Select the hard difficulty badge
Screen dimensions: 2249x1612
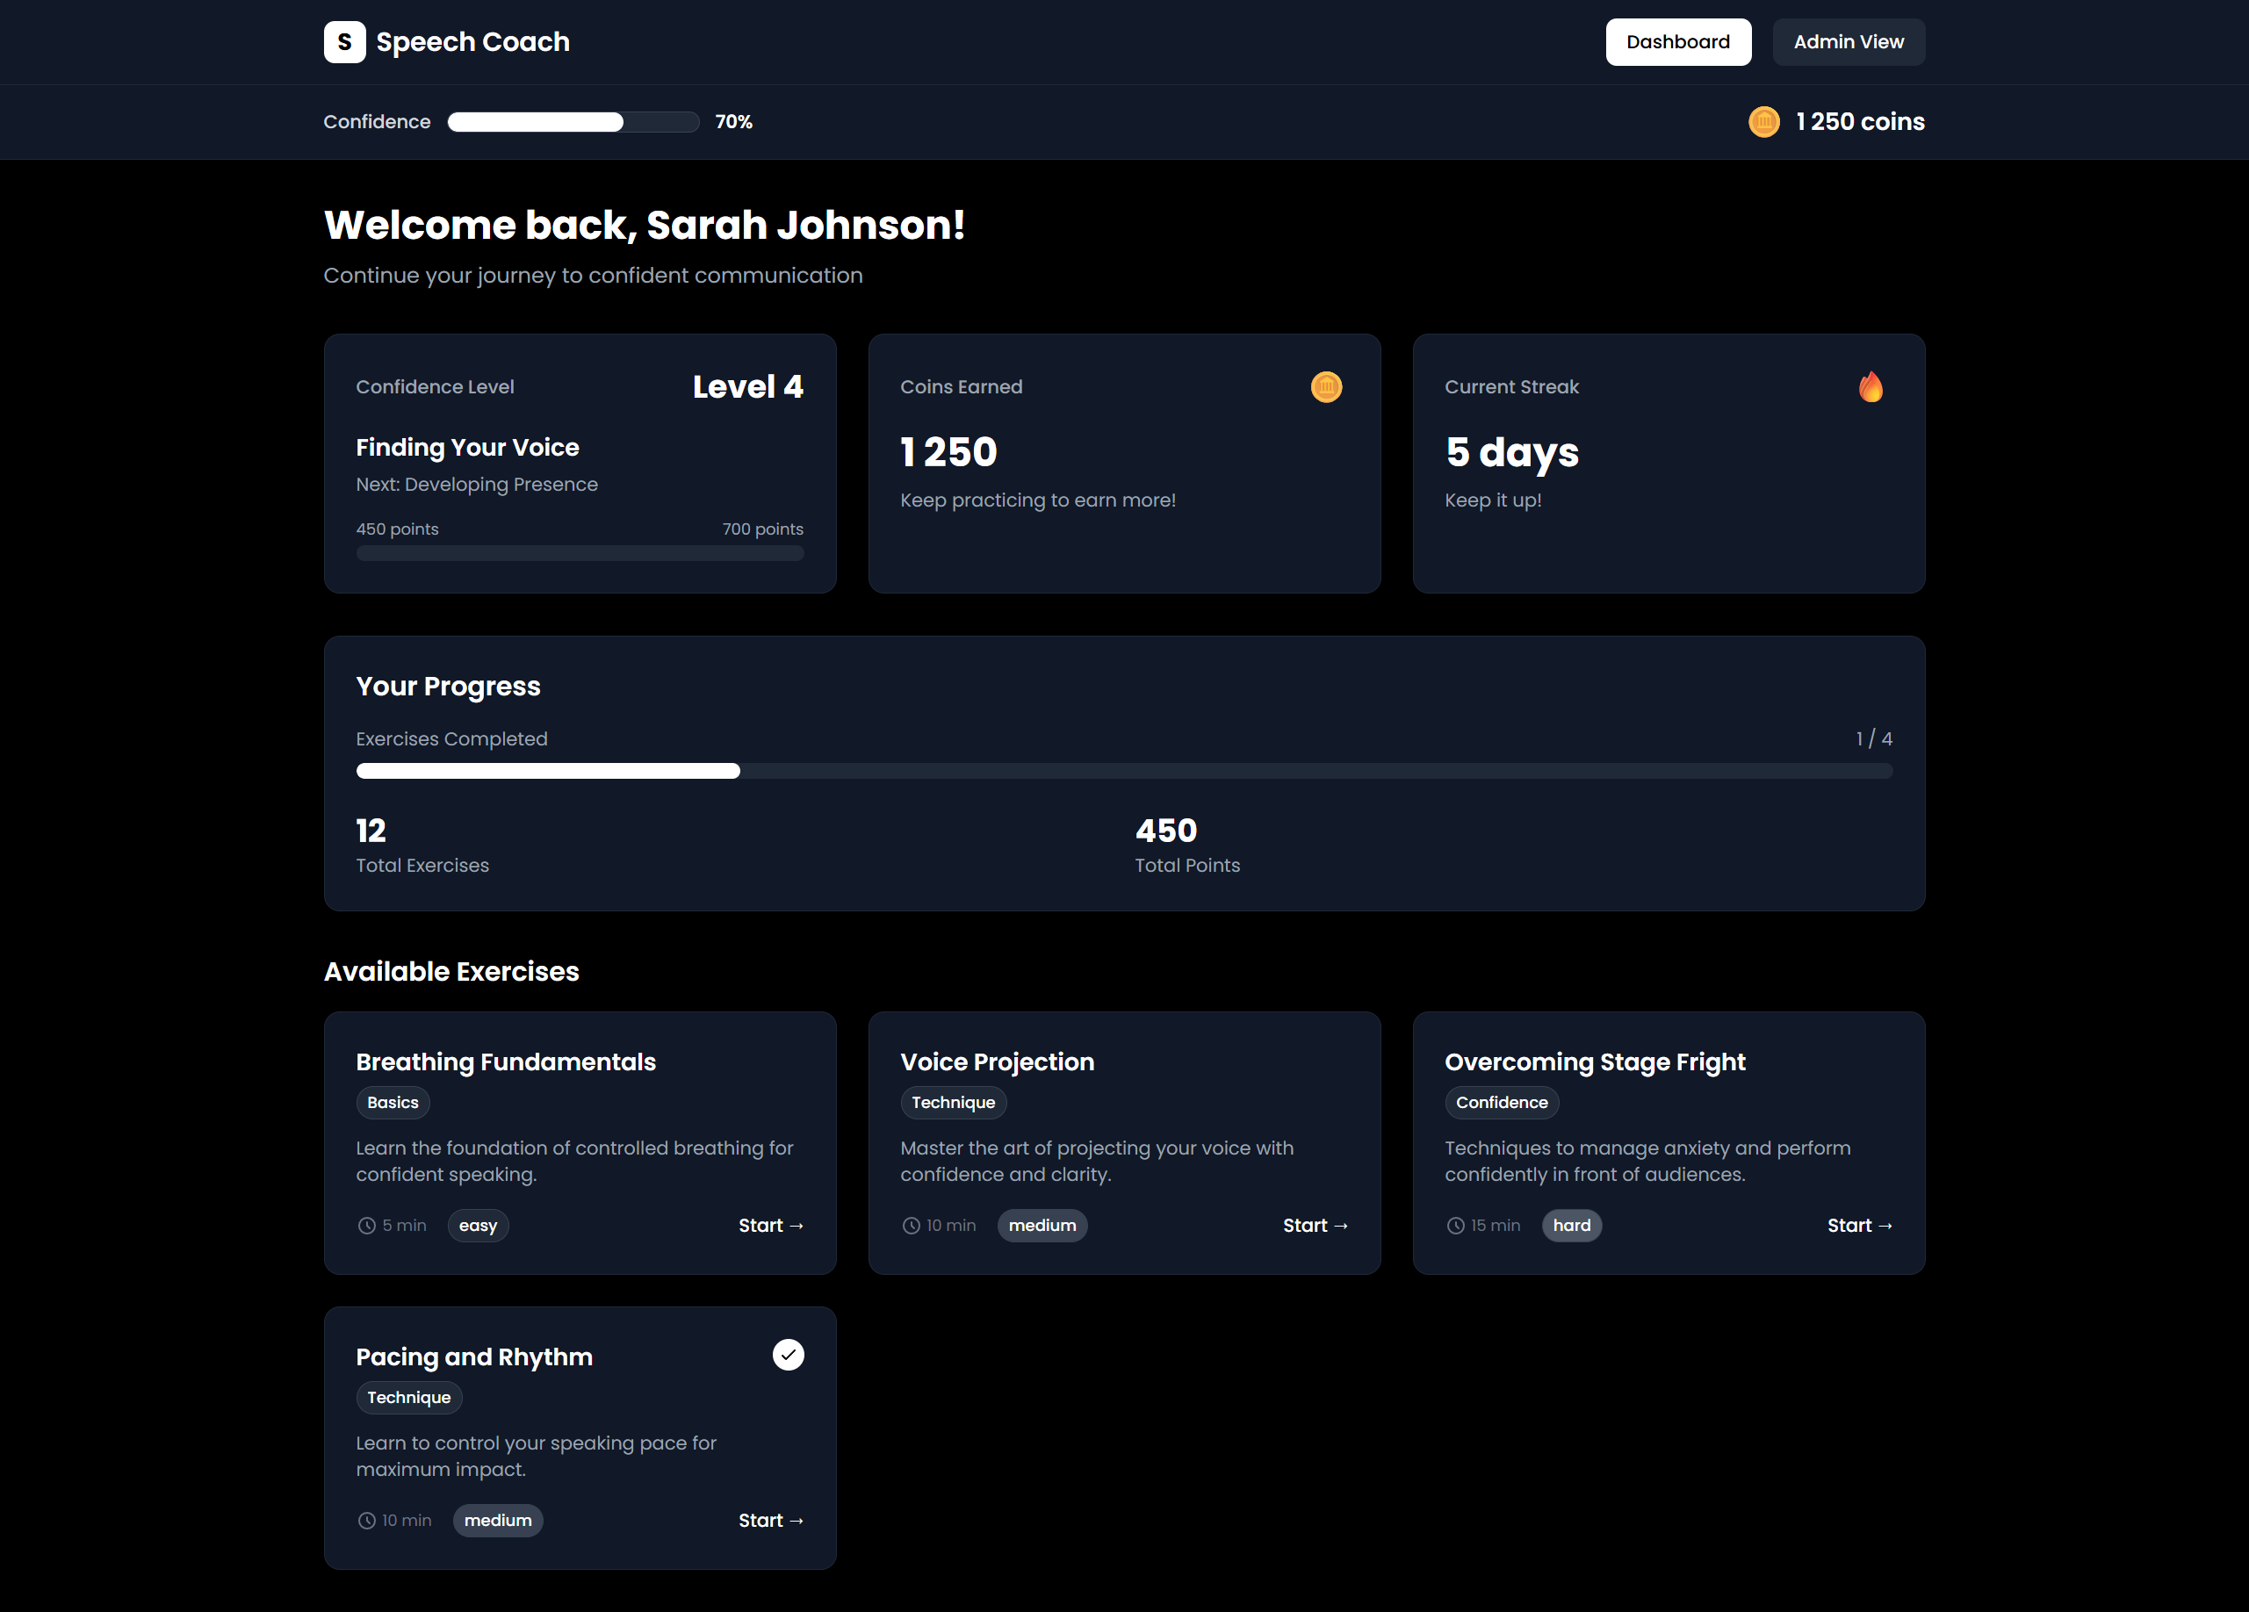(1572, 1226)
